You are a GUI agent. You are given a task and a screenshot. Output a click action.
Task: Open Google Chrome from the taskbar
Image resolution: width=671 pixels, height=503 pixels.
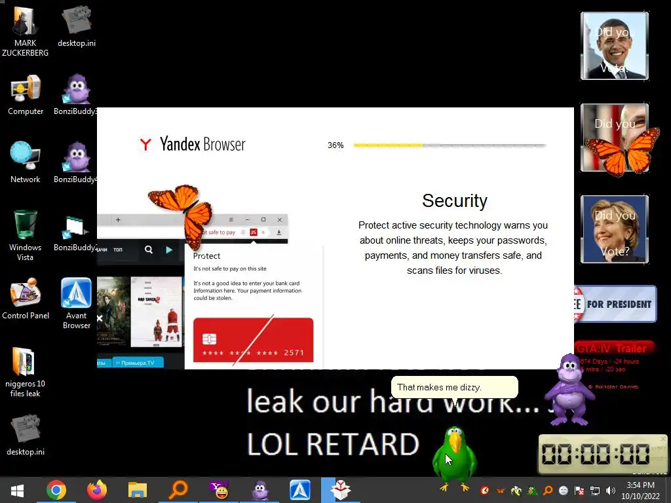pyautogui.click(x=56, y=490)
